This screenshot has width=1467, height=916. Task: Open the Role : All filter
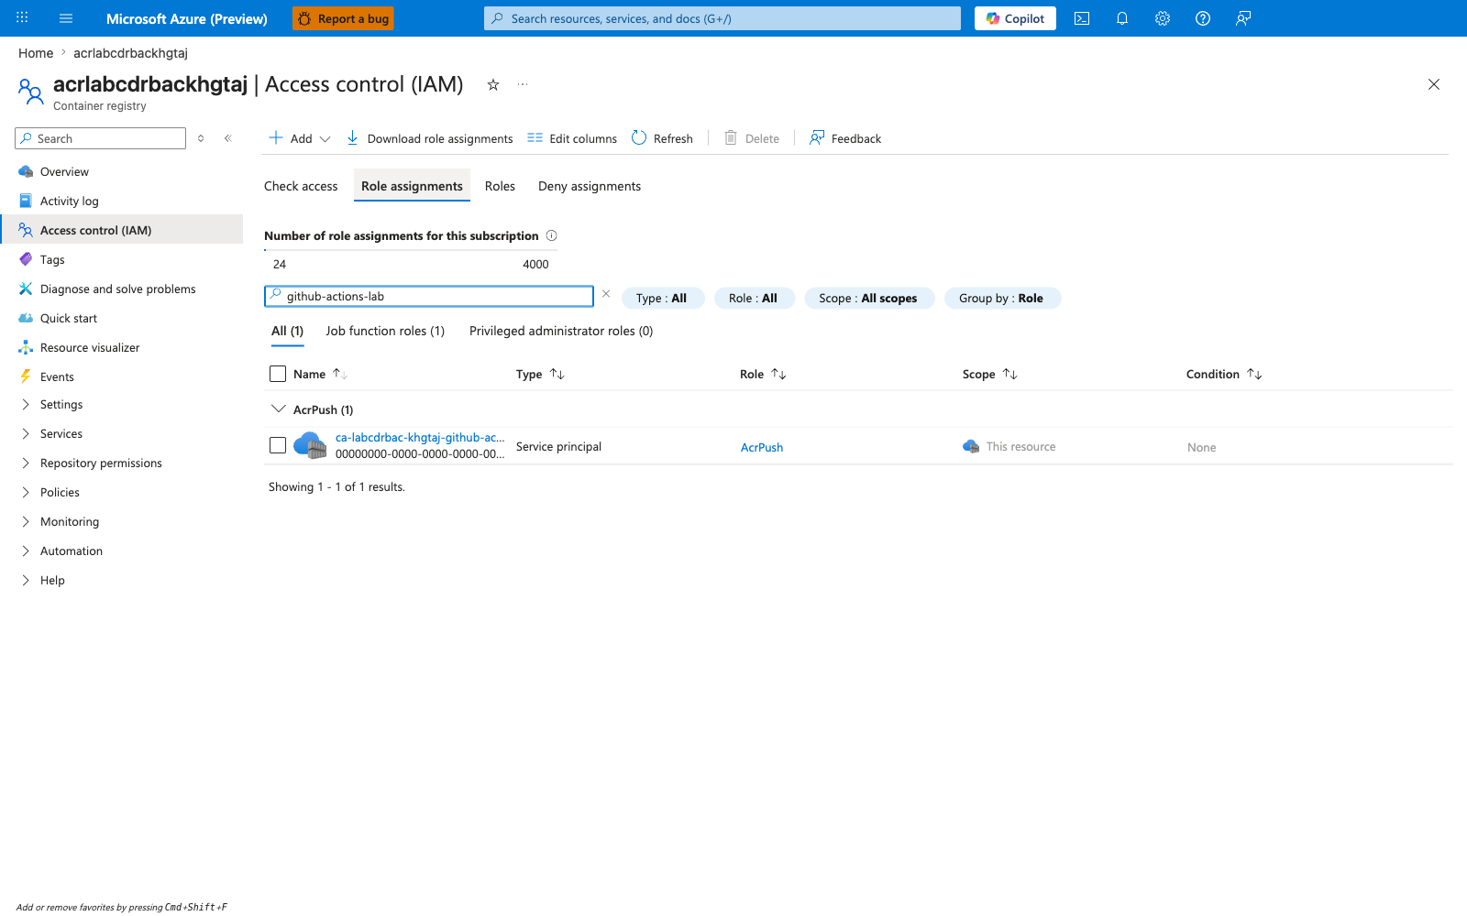tap(755, 298)
